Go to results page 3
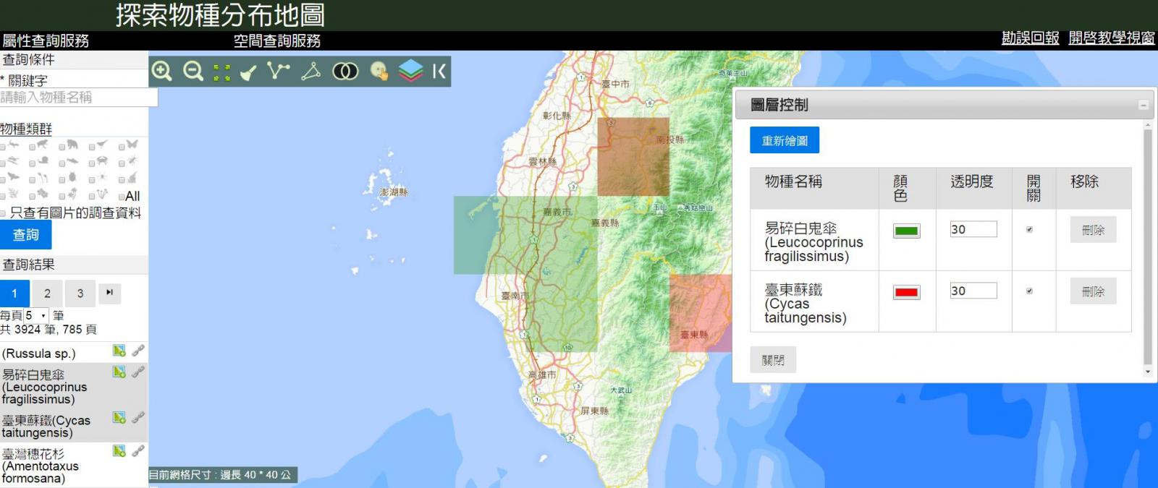Screen dimensions: 1158x488 (x=80, y=294)
